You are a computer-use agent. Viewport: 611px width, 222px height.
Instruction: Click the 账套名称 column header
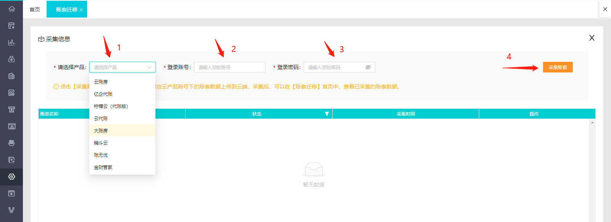click(x=112, y=114)
